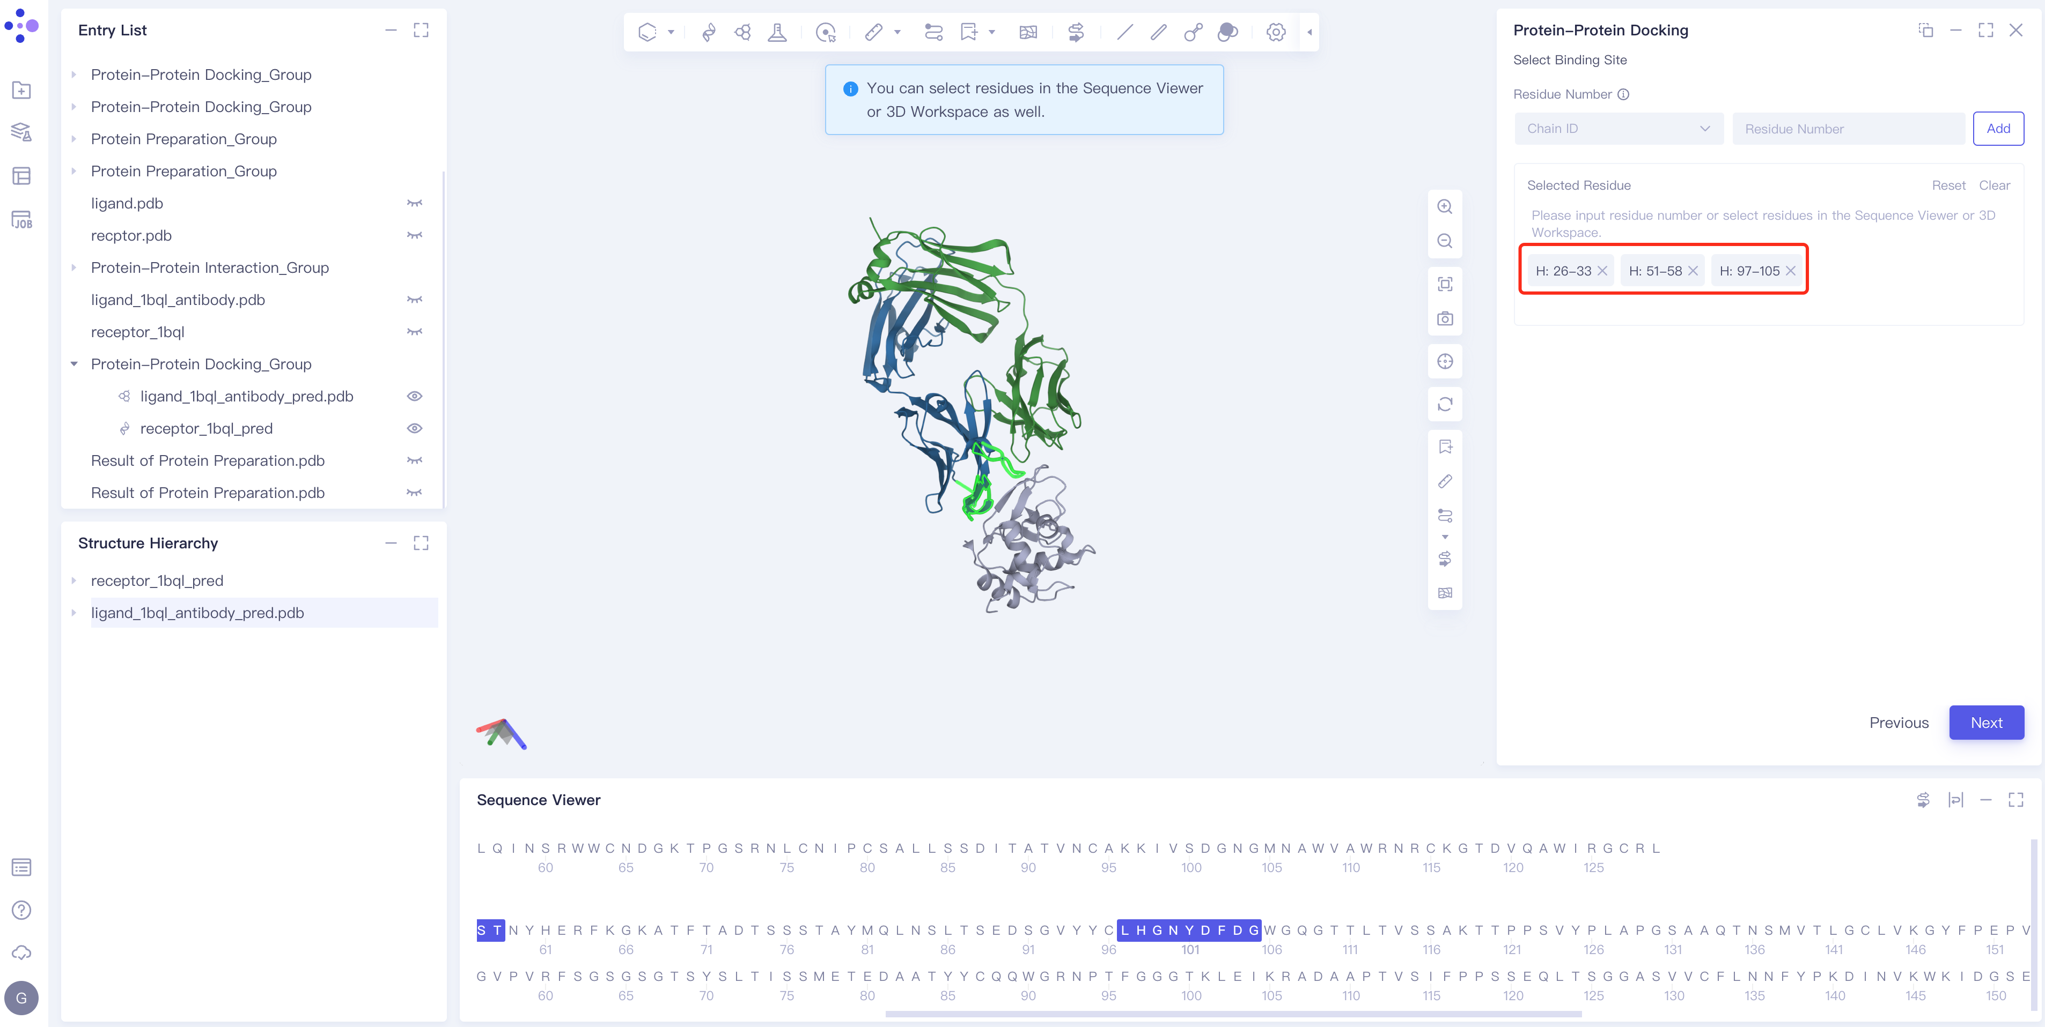The image size is (2045, 1027).
Task: Click the wrap-sequence icon in Sequence Viewer
Action: click(1955, 800)
